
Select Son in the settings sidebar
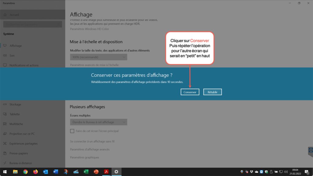[12, 56]
